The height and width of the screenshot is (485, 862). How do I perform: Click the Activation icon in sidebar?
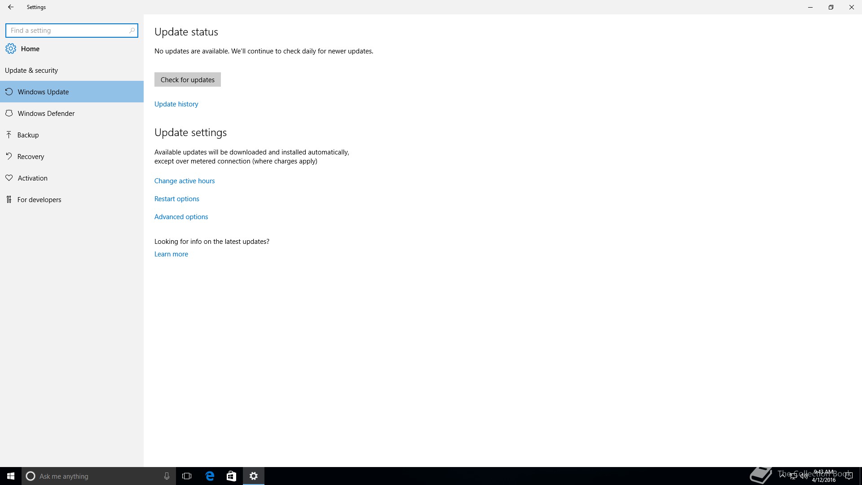click(x=9, y=178)
